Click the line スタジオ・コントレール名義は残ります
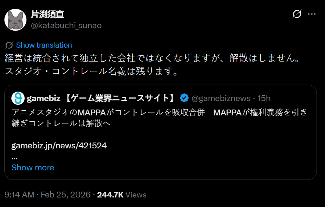This screenshot has height=207, width=325. (92, 71)
